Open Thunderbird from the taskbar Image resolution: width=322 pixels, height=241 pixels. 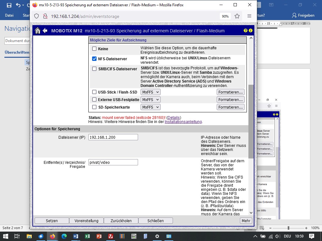pos(41,236)
